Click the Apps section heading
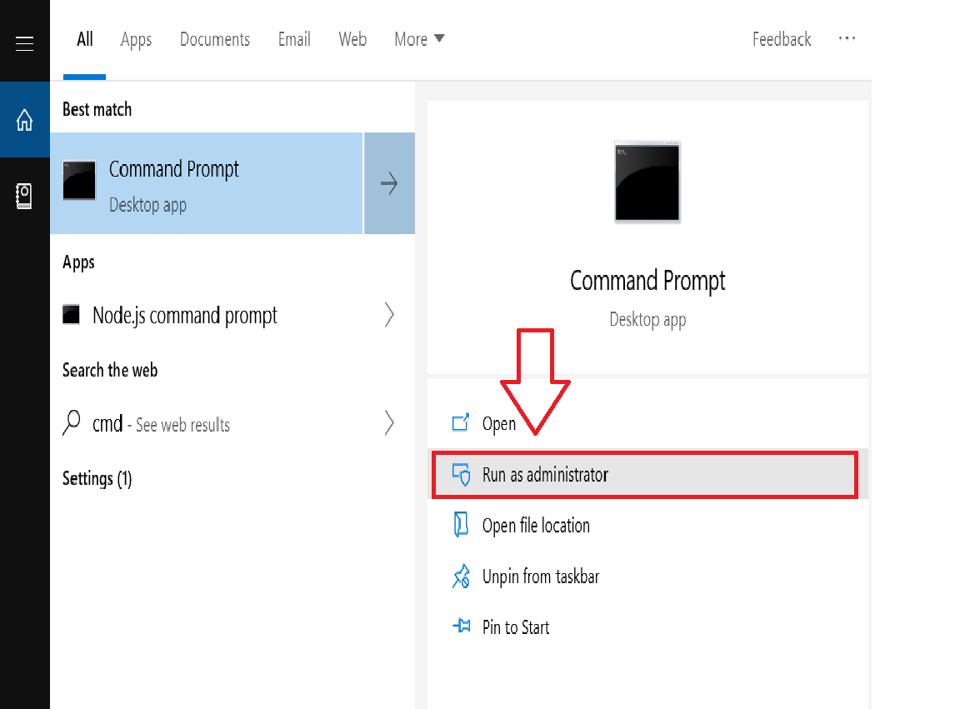This screenshot has width=960, height=709. point(78,262)
